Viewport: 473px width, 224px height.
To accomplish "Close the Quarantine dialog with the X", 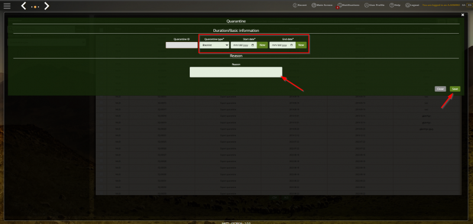I will [463, 15].
